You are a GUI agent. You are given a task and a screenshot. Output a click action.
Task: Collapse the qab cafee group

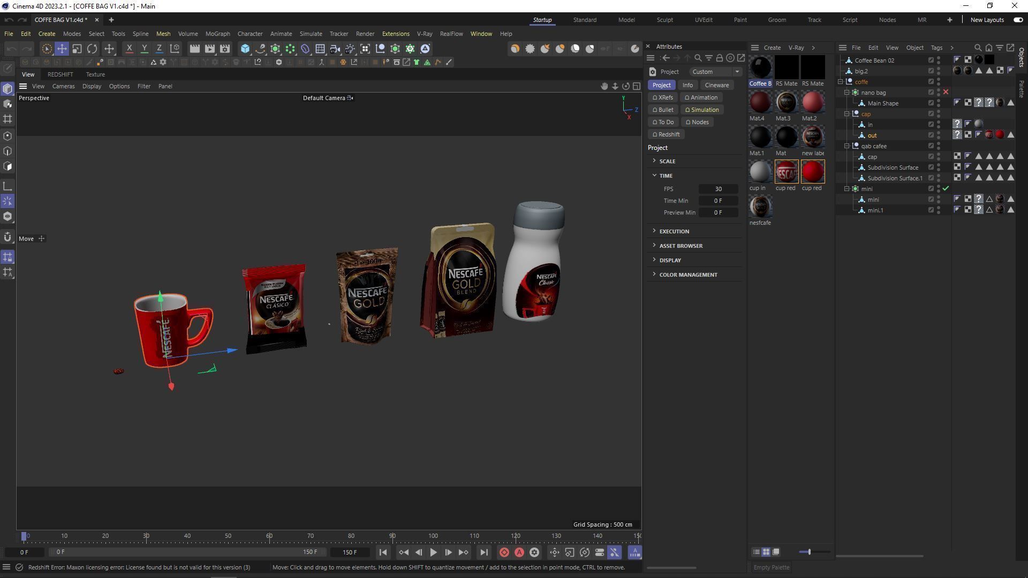847,146
